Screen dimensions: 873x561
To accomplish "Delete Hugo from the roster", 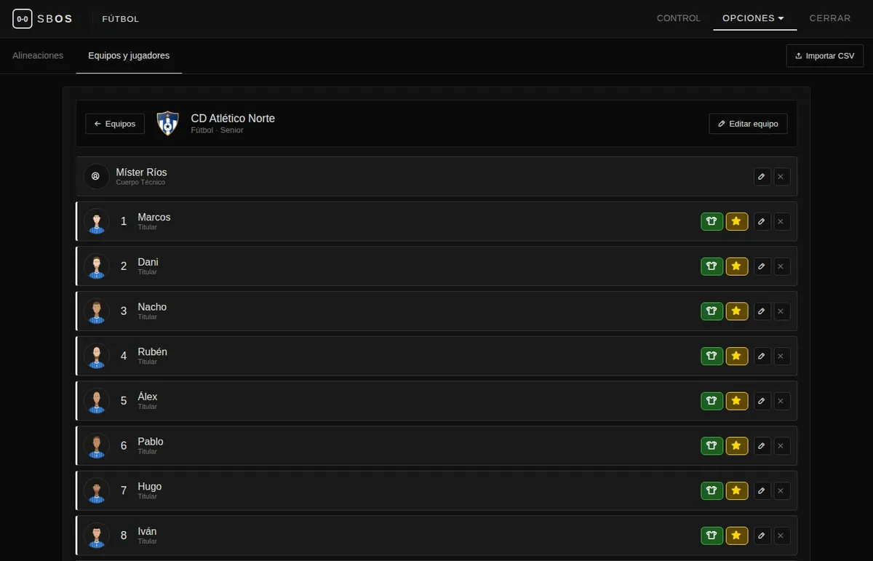I will click(x=781, y=491).
